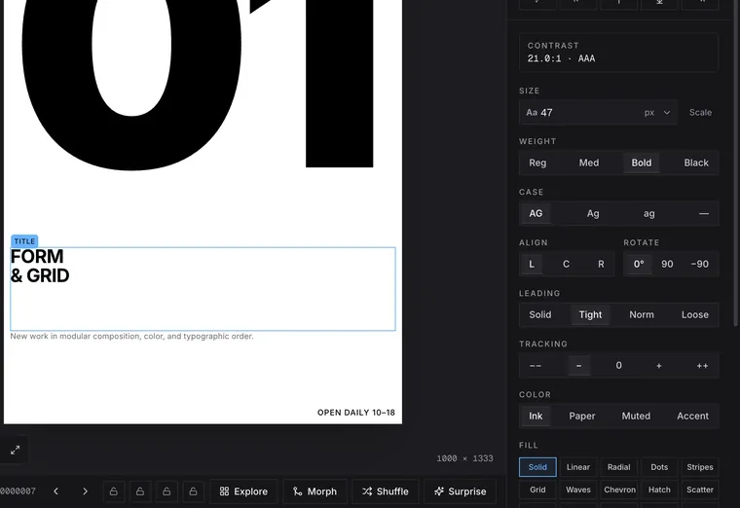Go to the previous seed arrow
The height and width of the screenshot is (508, 740).
click(x=55, y=491)
